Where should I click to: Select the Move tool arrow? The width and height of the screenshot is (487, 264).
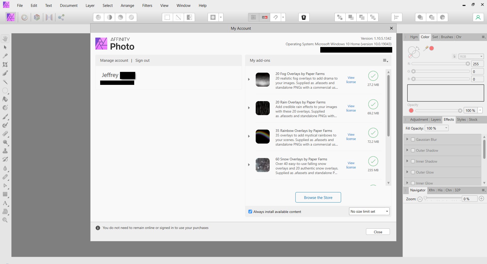(5, 47)
